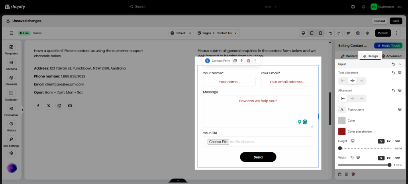Click the Your name input field

pos(229,82)
